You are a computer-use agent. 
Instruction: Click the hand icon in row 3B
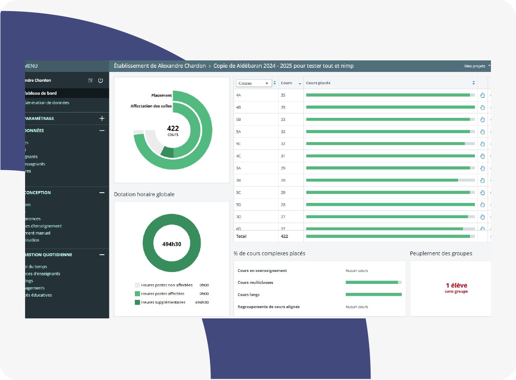[483, 180]
